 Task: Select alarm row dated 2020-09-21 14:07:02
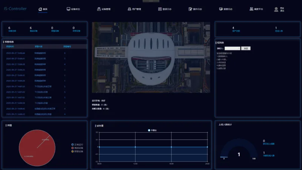click(x=45, y=97)
